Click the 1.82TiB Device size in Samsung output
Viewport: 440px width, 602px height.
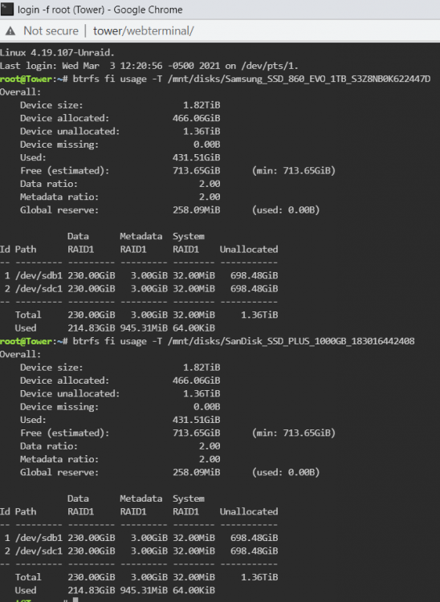pos(202,105)
